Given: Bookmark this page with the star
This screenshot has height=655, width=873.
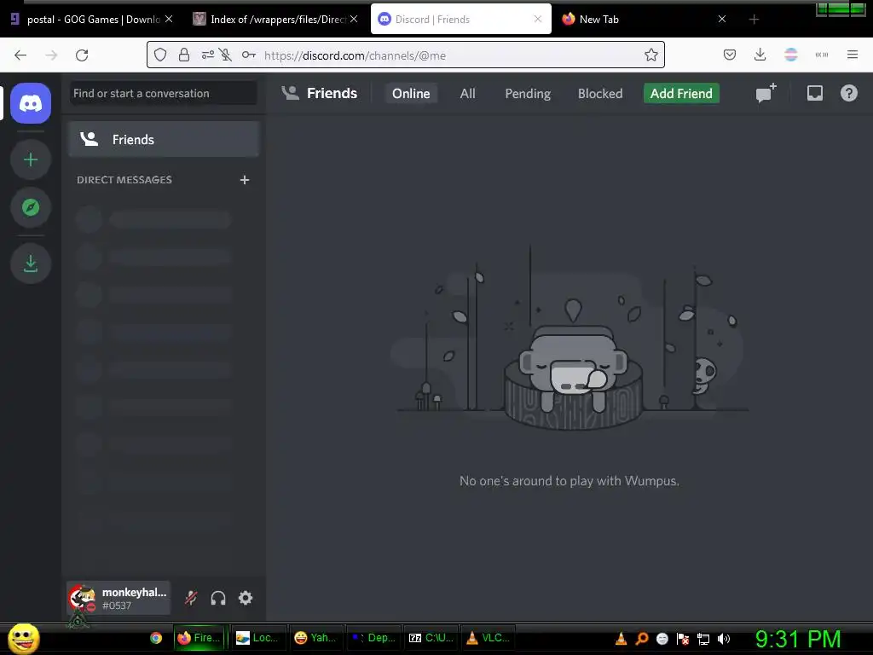Looking at the screenshot, I should coord(650,55).
